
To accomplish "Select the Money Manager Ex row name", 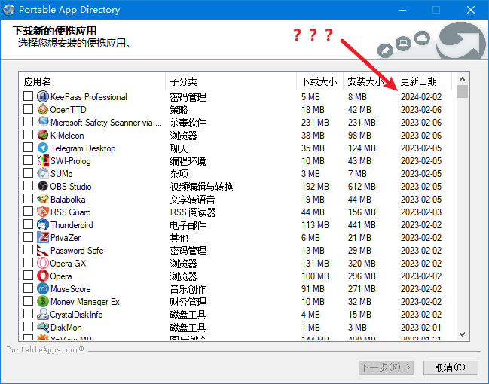I will (x=84, y=302).
